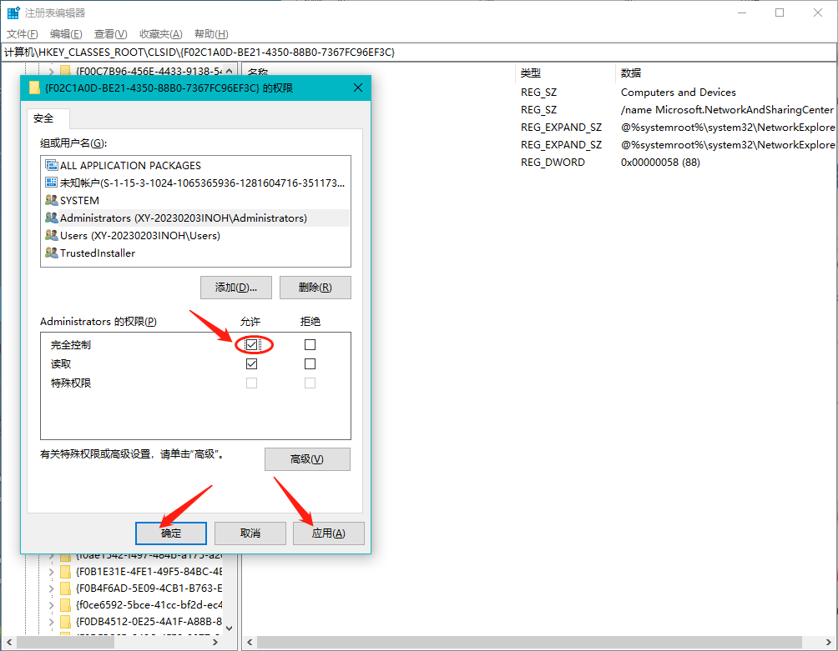Select TrustedInstaller in group list

pyautogui.click(x=195, y=253)
